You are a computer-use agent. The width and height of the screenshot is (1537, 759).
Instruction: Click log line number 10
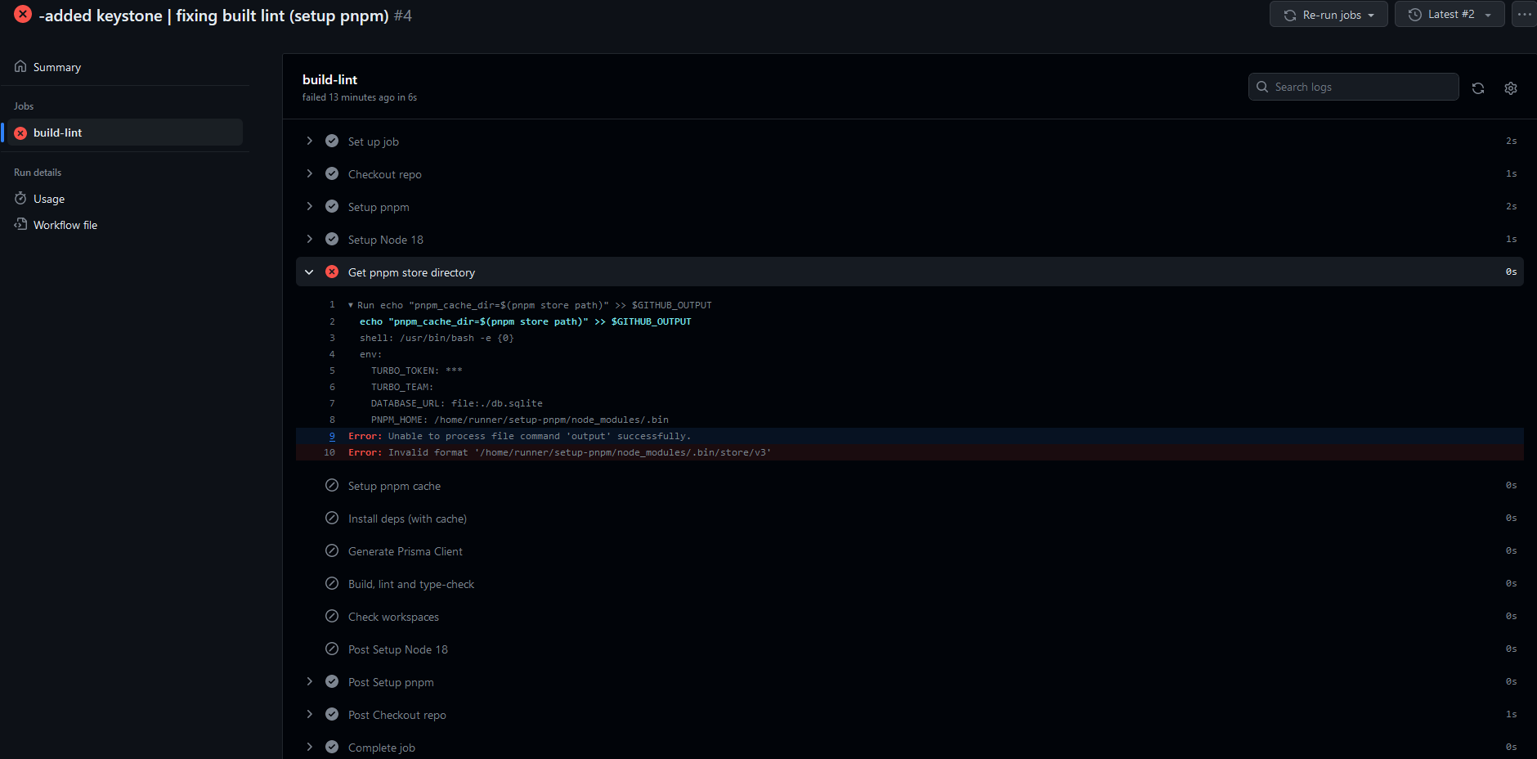(x=329, y=452)
